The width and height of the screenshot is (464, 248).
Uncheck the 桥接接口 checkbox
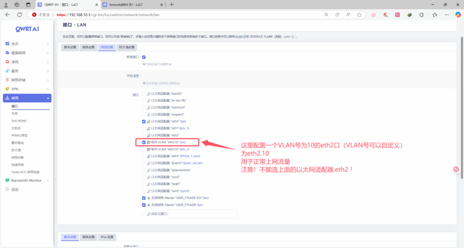pos(144,57)
